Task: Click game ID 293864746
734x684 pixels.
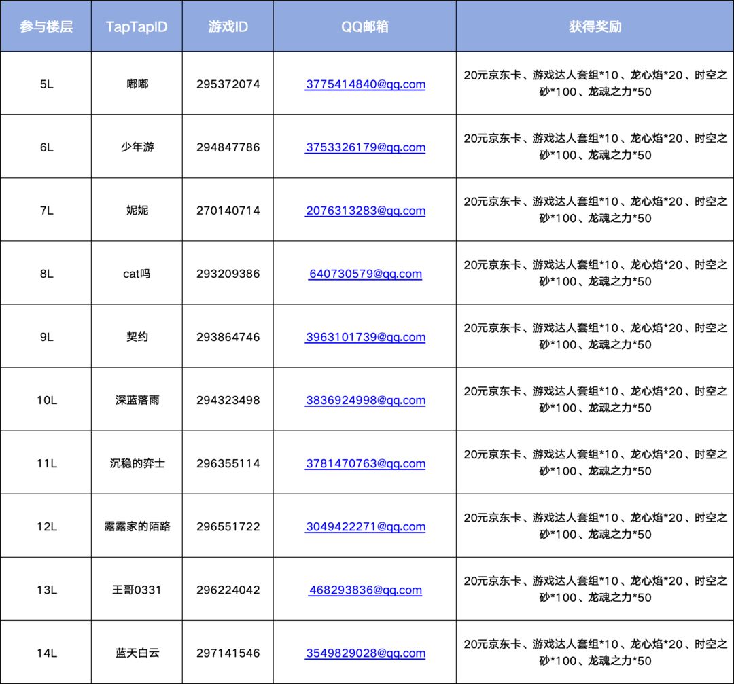Action: (228, 336)
